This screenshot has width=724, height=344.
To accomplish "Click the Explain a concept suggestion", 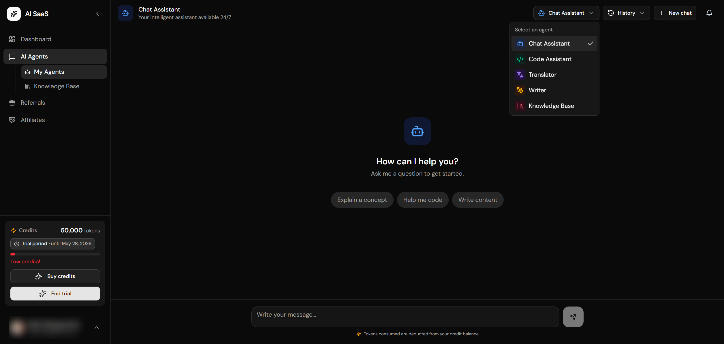I will pos(362,200).
